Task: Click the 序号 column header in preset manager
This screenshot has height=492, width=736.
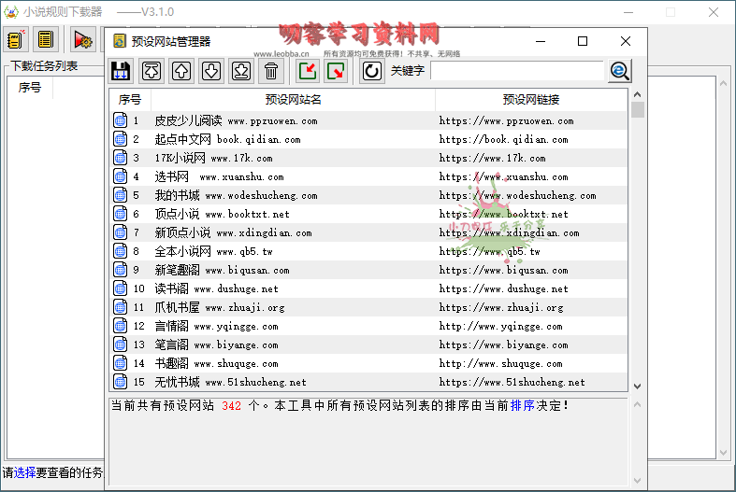Action: [130, 99]
